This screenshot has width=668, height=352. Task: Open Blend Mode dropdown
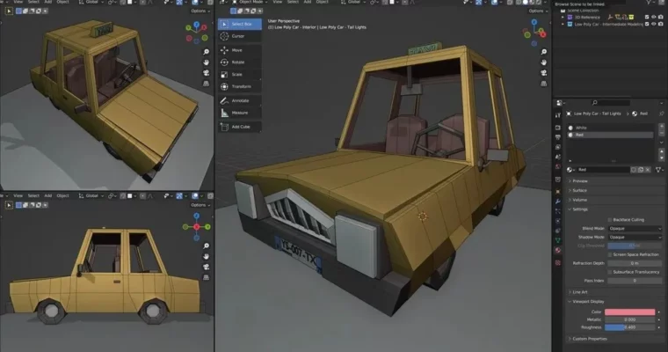pyautogui.click(x=635, y=229)
